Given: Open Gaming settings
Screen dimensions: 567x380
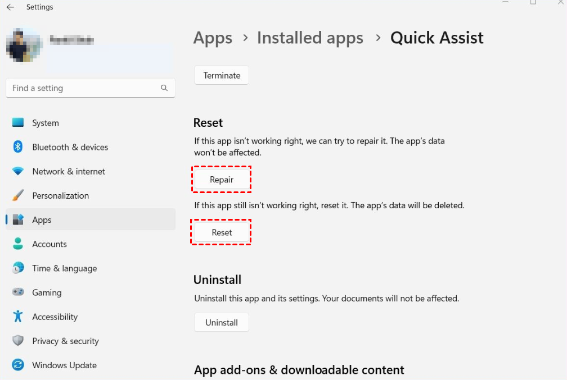Looking at the screenshot, I should 91,292.
